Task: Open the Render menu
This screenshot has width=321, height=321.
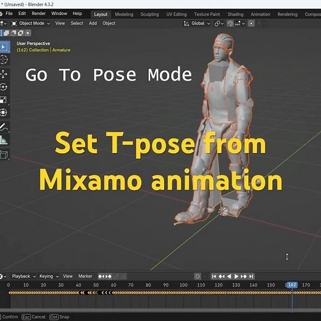Action: pos(38,14)
